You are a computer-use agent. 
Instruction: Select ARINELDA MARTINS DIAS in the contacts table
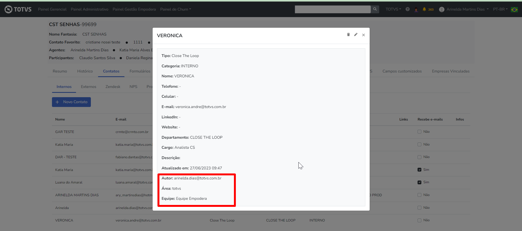[x=77, y=195]
